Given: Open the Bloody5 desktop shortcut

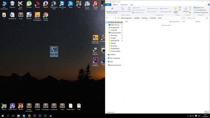Looking at the screenshot, I should point(37,5).
